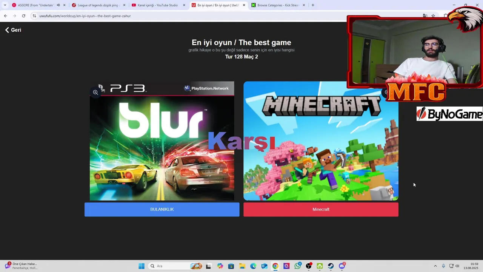Open Windows news widget Öne Çıkan Haber
Image resolution: width=483 pixels, height=272 pixels.
pyautogui.click(x=21, y=266)
